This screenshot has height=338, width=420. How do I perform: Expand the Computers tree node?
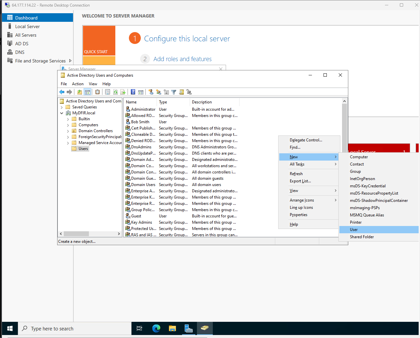coord(68,125)
